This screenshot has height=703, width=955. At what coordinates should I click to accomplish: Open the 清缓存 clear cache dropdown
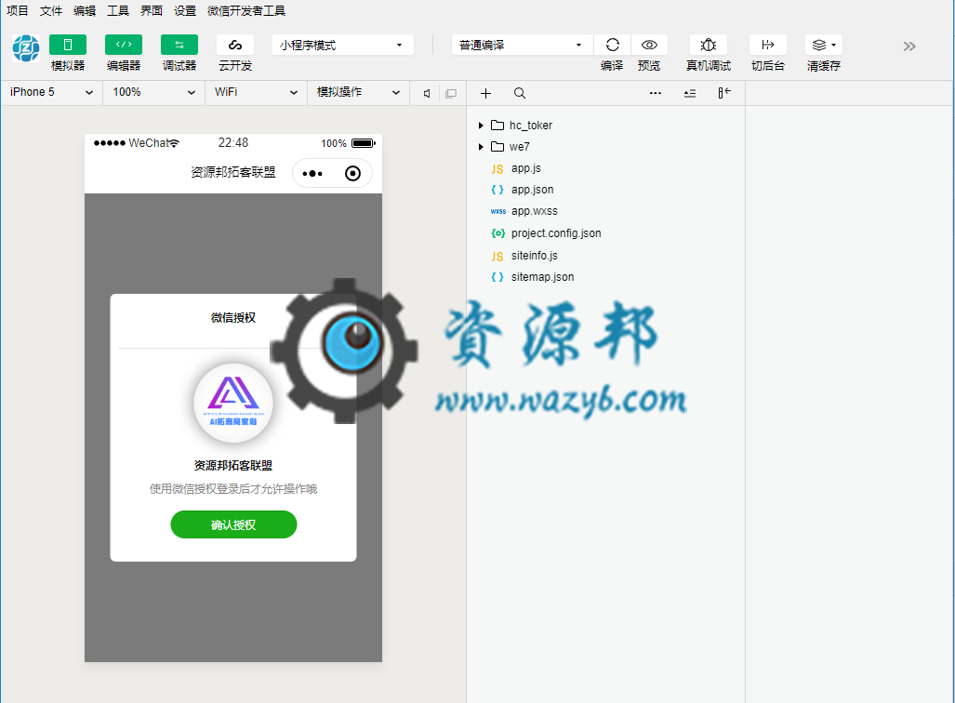point(824,45)
